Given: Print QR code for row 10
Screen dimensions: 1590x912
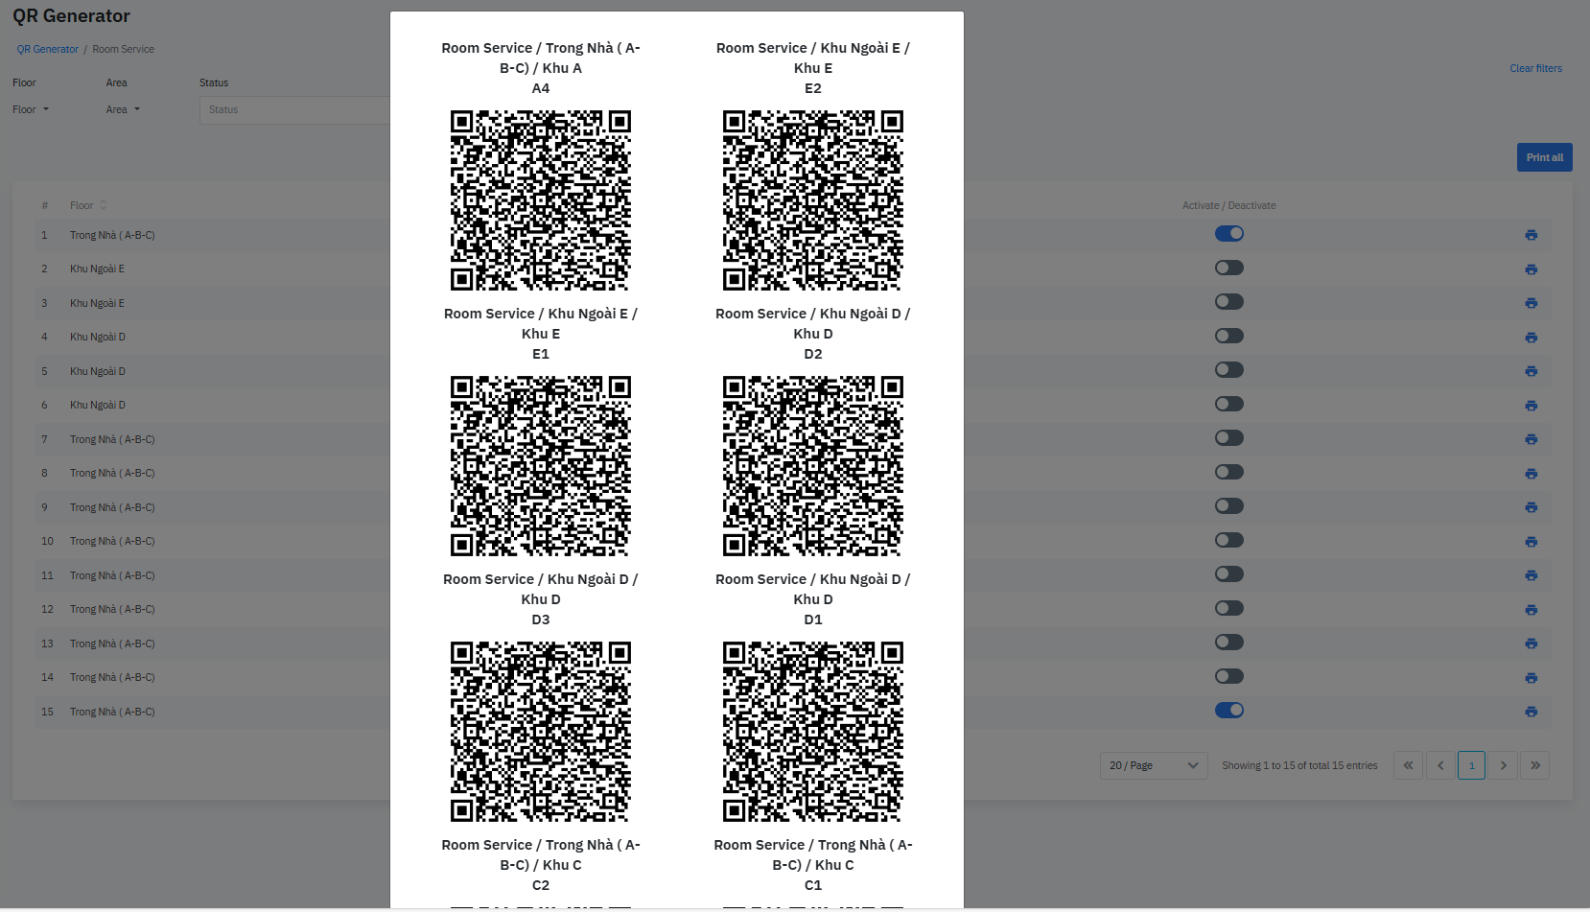Looking at the screenshot, I should point(1532,542).
